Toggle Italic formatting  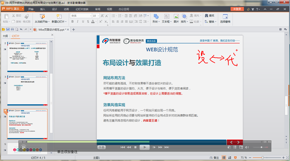coord(78,22)
